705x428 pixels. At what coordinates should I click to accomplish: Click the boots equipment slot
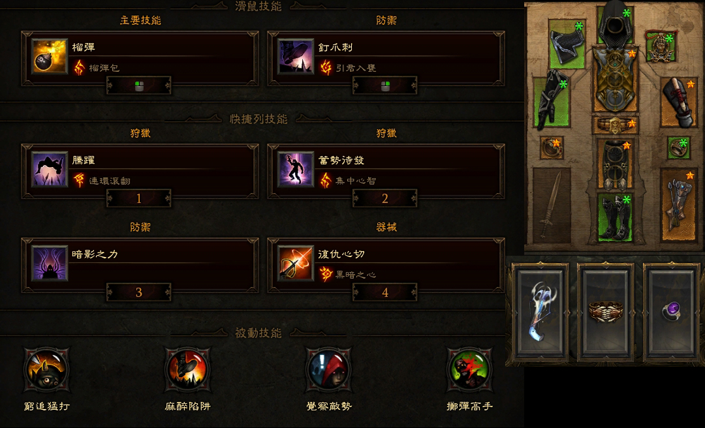615,218
